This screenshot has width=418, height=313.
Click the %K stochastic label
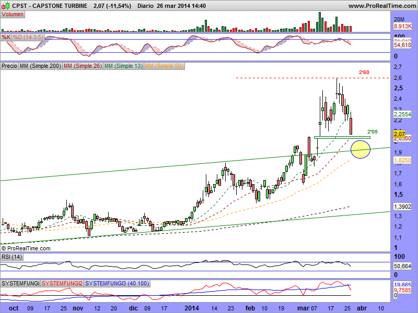(x=6, y=38)
